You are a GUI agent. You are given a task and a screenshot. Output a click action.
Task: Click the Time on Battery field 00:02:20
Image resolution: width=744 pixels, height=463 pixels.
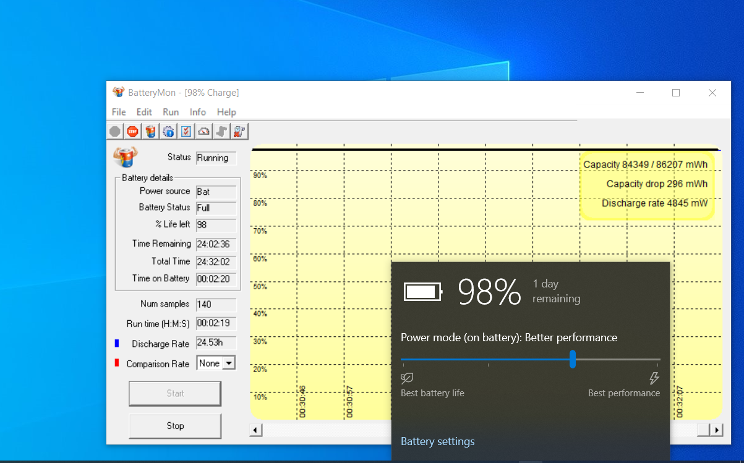216,279
